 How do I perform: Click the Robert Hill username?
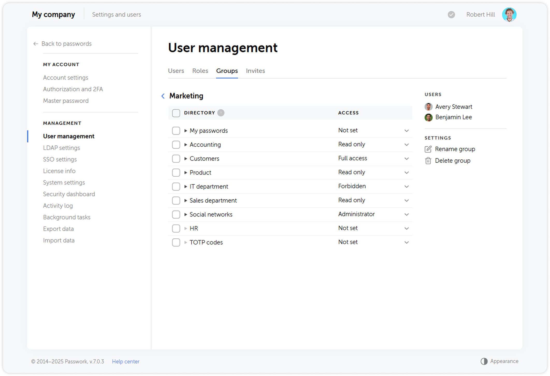[481, 14]
